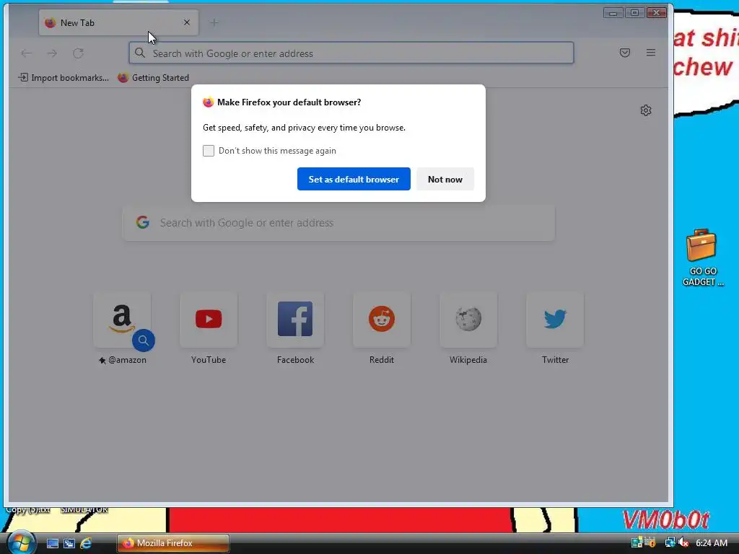This screenshot has width=739, height=554.
Task: Focus the address bar search field
Action: click(351, 53)
